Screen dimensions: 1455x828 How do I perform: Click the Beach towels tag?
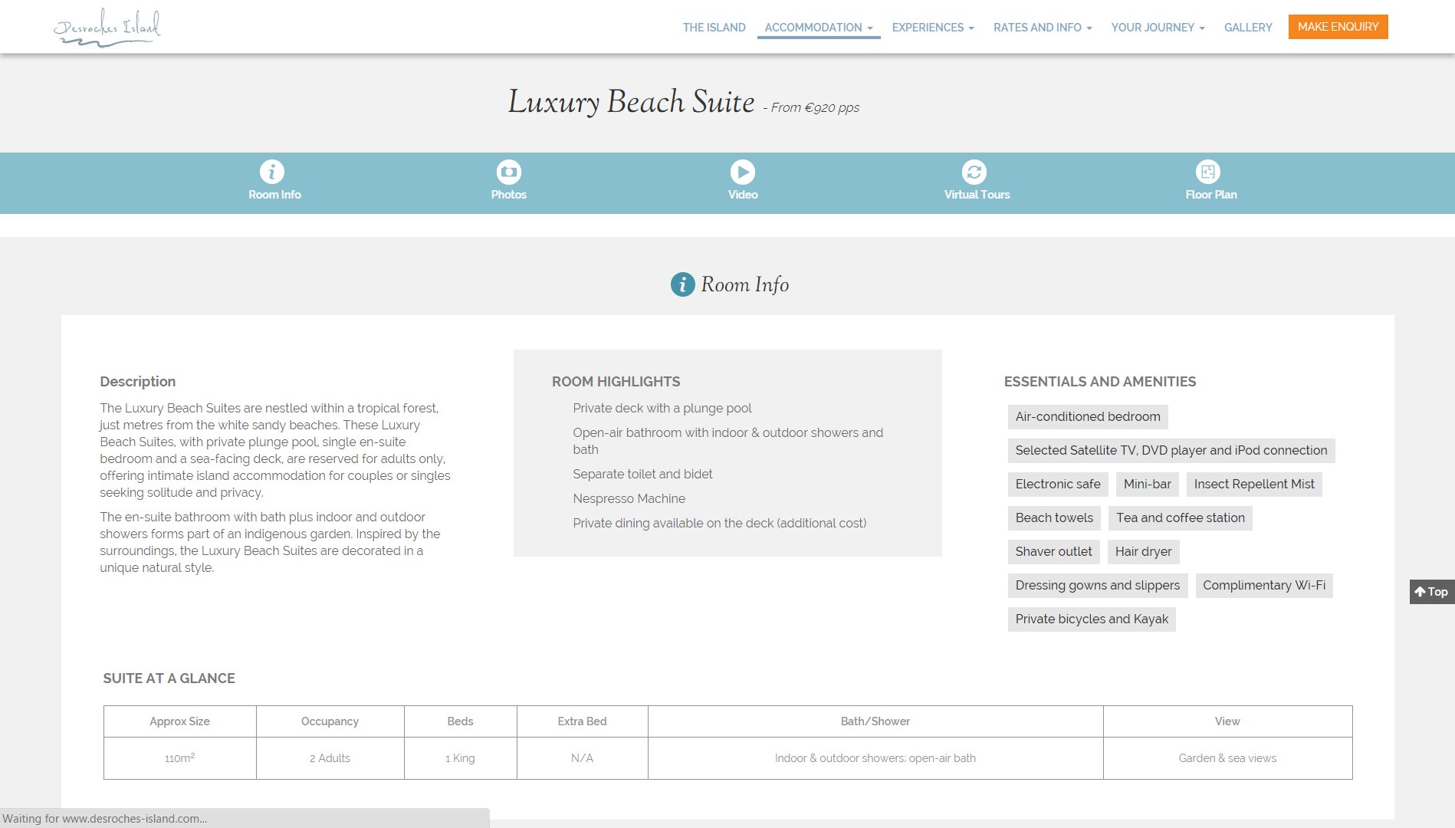pos(1055,518)
